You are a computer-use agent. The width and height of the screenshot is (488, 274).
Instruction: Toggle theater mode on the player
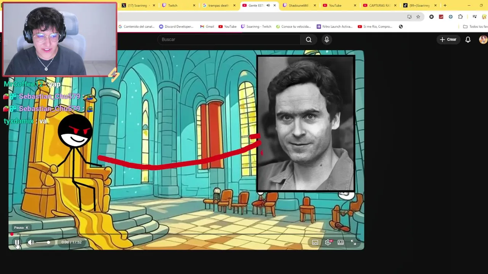tap(341, 242)
